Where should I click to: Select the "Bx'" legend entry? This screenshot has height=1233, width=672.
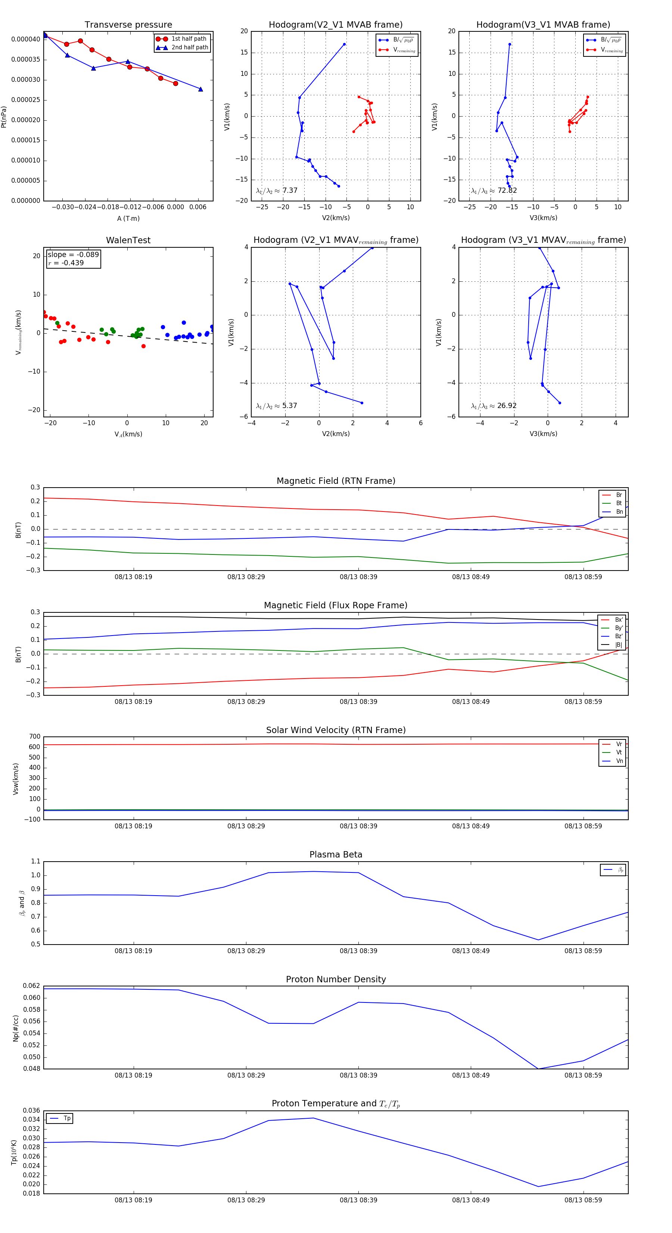[612, 620]
